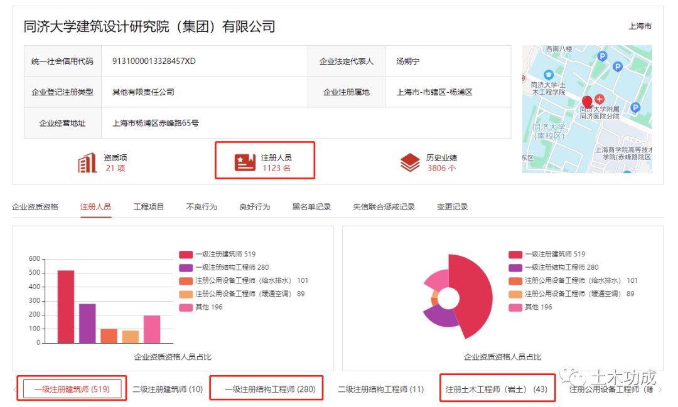This screenshot has width=678, height=407.
Task: Click the 21 项 qualification count
Action: click(x=116, y=168)
